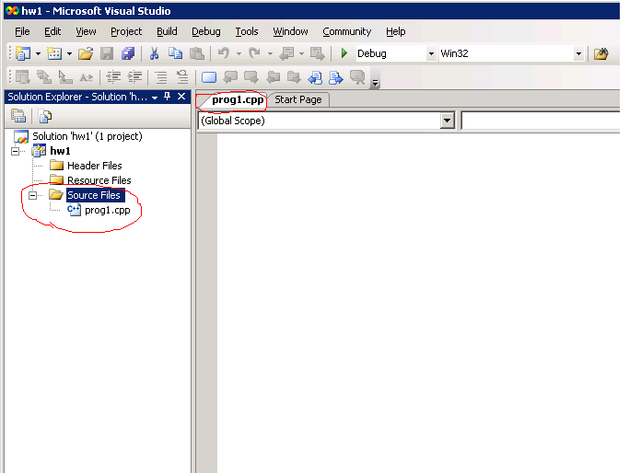Screen dimensions: 629x473
Task: Select the Resource Files folder
Action: 99,180
